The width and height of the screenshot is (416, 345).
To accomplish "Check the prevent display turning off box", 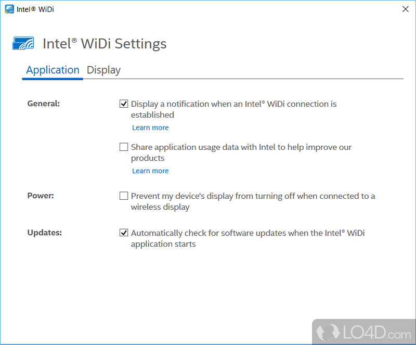I will [124, 196].
